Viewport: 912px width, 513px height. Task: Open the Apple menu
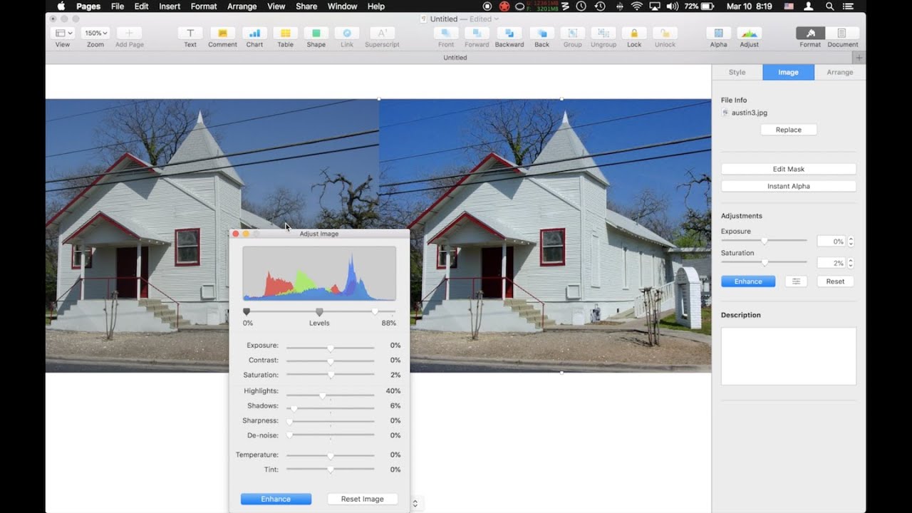(61, 6)
